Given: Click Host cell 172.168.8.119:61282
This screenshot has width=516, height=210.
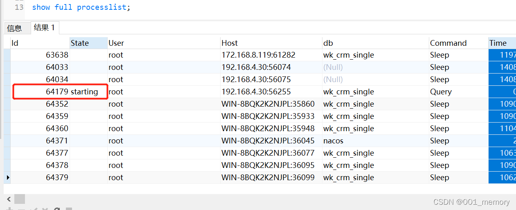Looking at the screenshot, I should (x=271, y=55).
